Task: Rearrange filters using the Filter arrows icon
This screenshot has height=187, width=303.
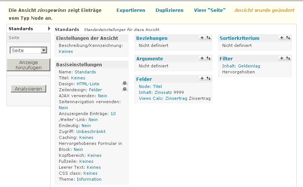Action: [x=288, y=58]
